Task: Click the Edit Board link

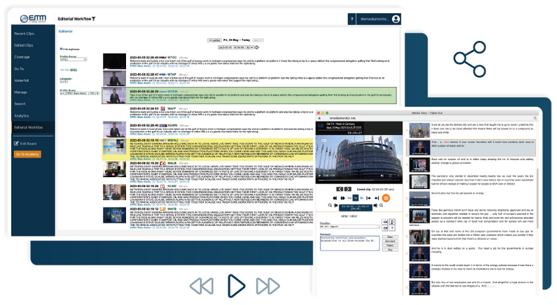Action: tap(25, 143)
